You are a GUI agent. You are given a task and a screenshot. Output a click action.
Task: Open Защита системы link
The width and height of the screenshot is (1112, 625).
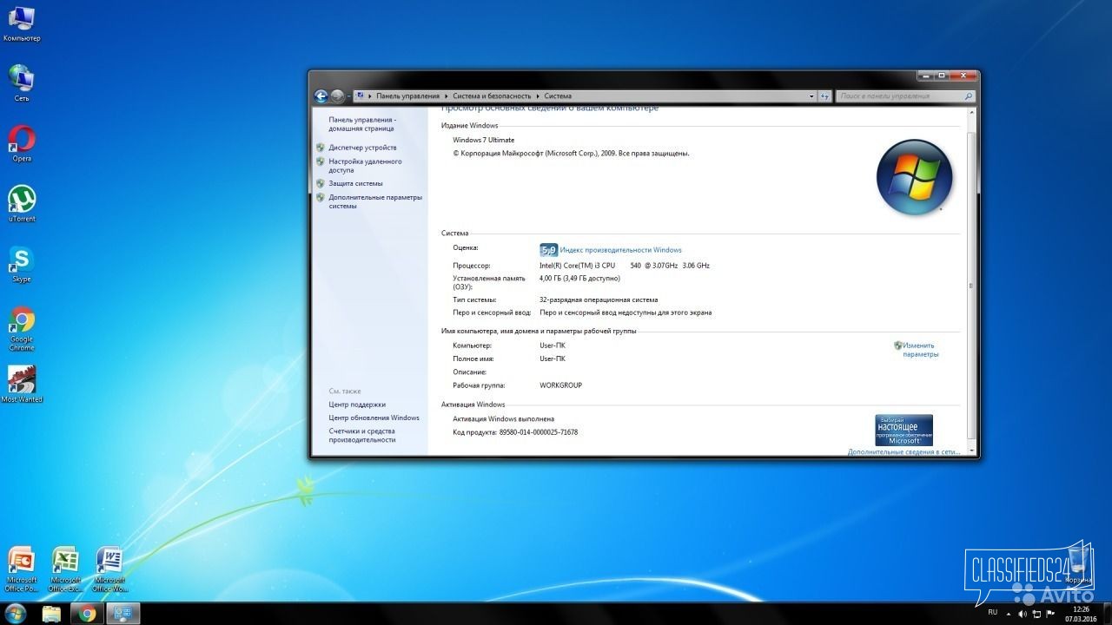[355, 183]
